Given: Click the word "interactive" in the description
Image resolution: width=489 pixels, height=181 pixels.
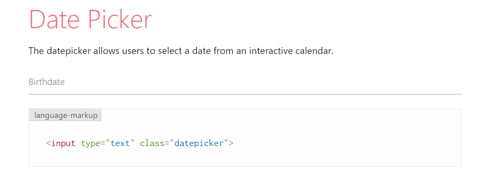Looking at the screenshot, I should (272, 52).
